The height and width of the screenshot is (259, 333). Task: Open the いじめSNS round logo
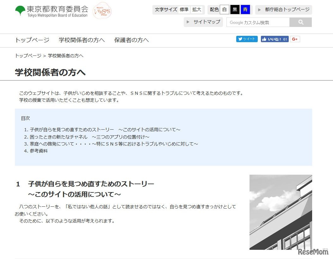(x=102, y=11)
